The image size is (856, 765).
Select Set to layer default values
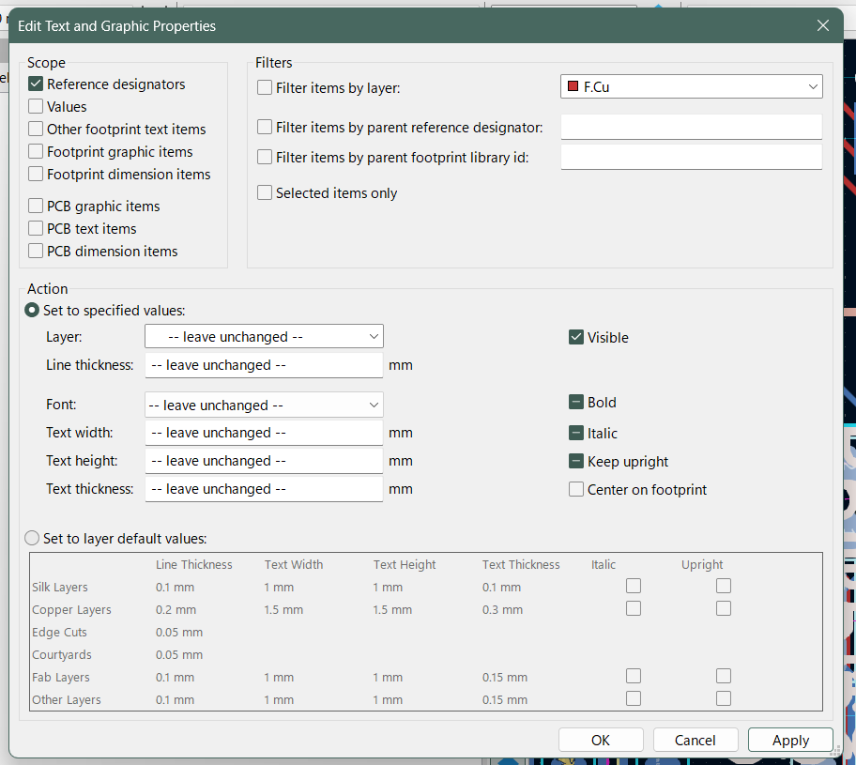33,539
